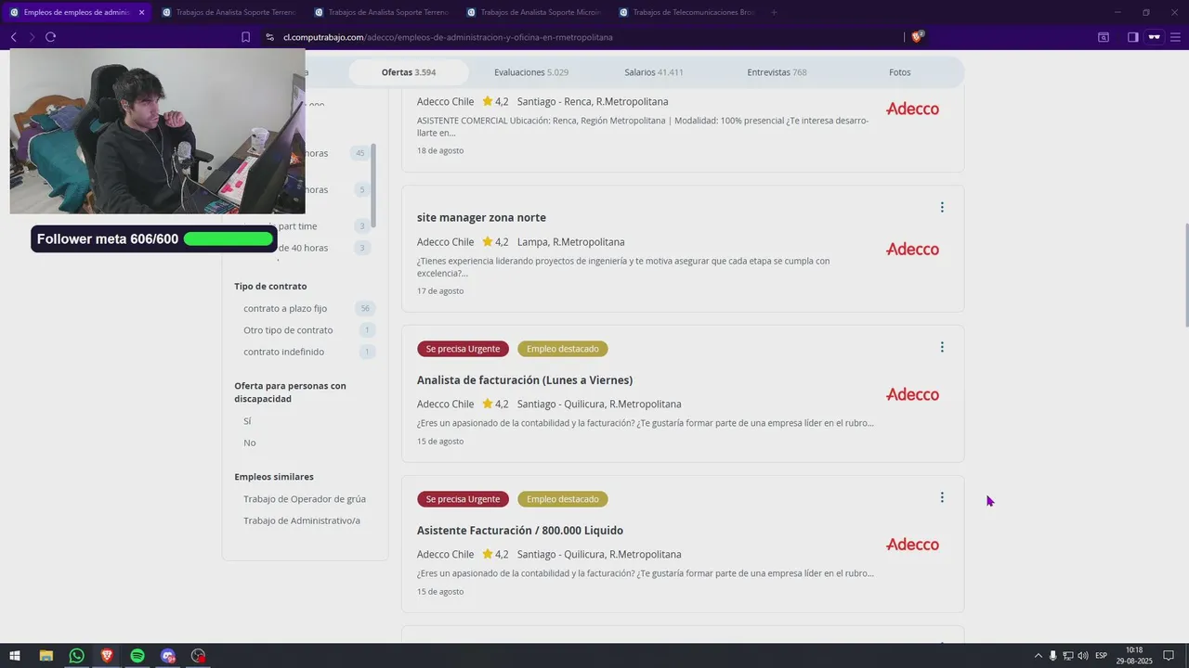Image resolution: width=1189 pixels, height=668 pixels.
Task: Open the Windows Start menu
Action: click(x=15, y=656)
